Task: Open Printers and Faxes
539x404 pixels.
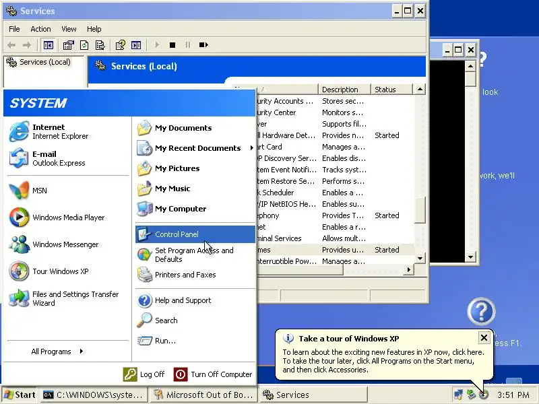Action: coord(195,275)
